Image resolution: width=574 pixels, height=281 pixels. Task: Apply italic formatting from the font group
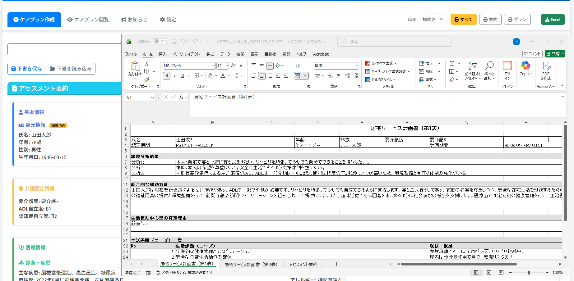click(175, 75)
